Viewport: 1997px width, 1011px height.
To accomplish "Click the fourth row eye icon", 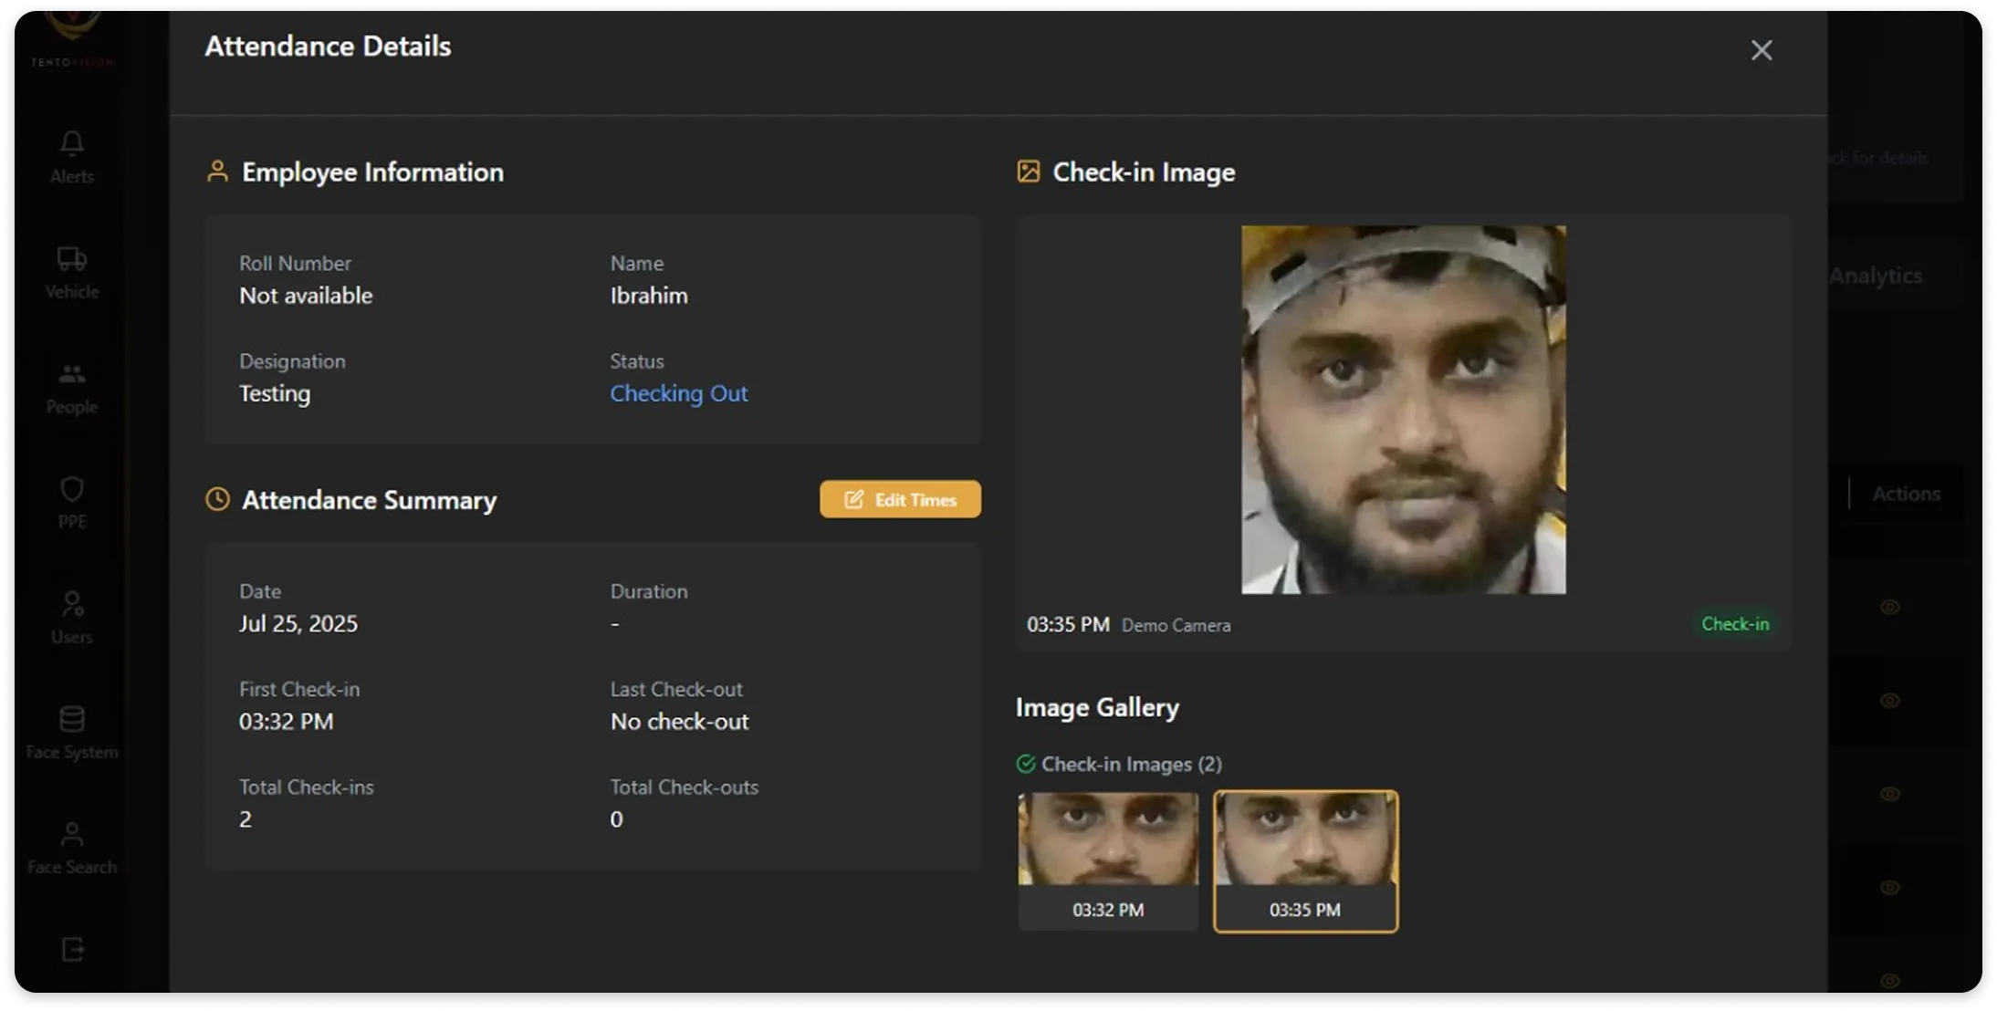I will coord(1890,887).
